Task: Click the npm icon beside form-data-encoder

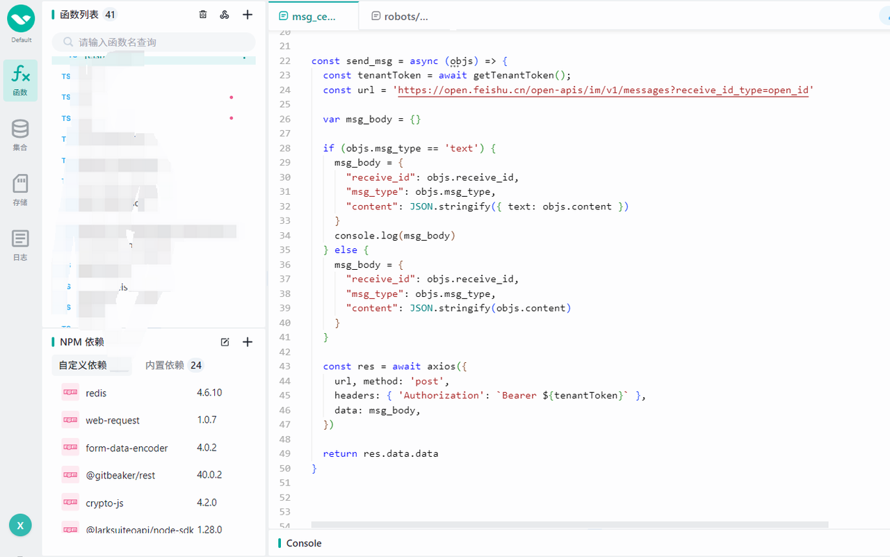Action: coord(70,447)
